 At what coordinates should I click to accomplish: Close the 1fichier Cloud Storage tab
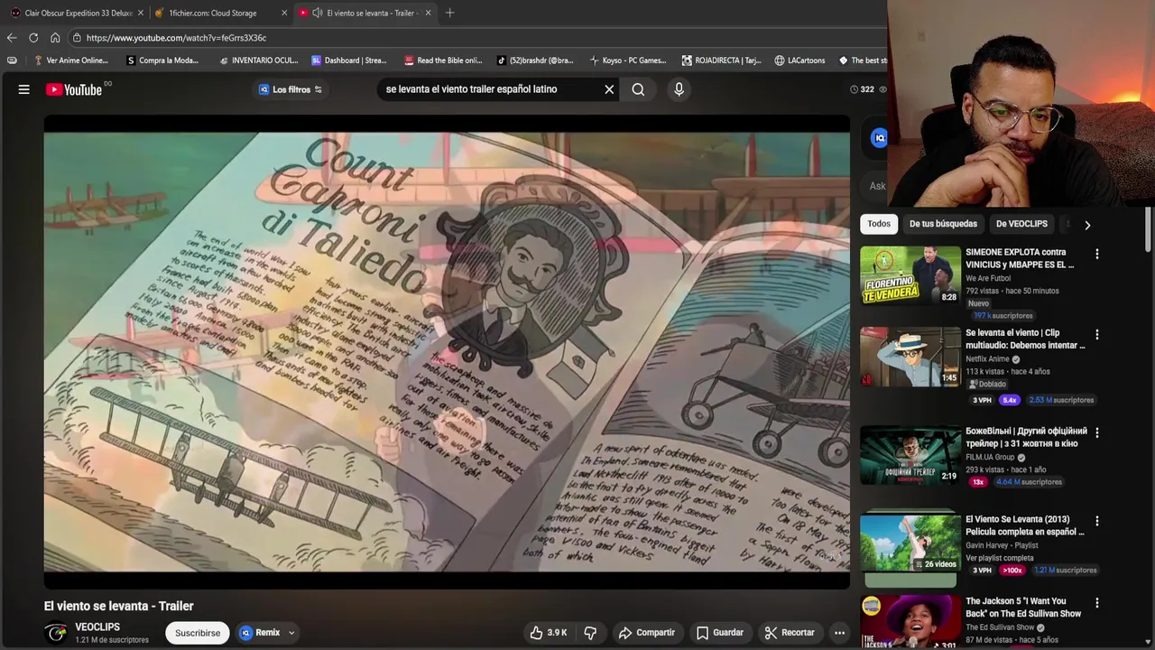click(x=284, y=13)
